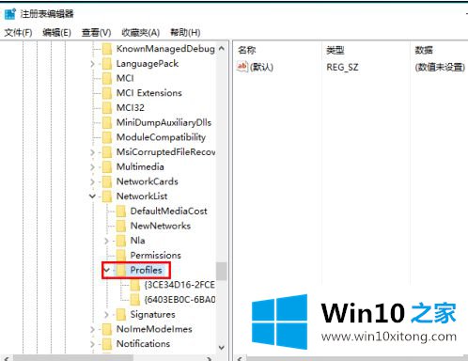The image size is (468, 361).
Task: Expand the Nla subkey
Action: point(106,241)
